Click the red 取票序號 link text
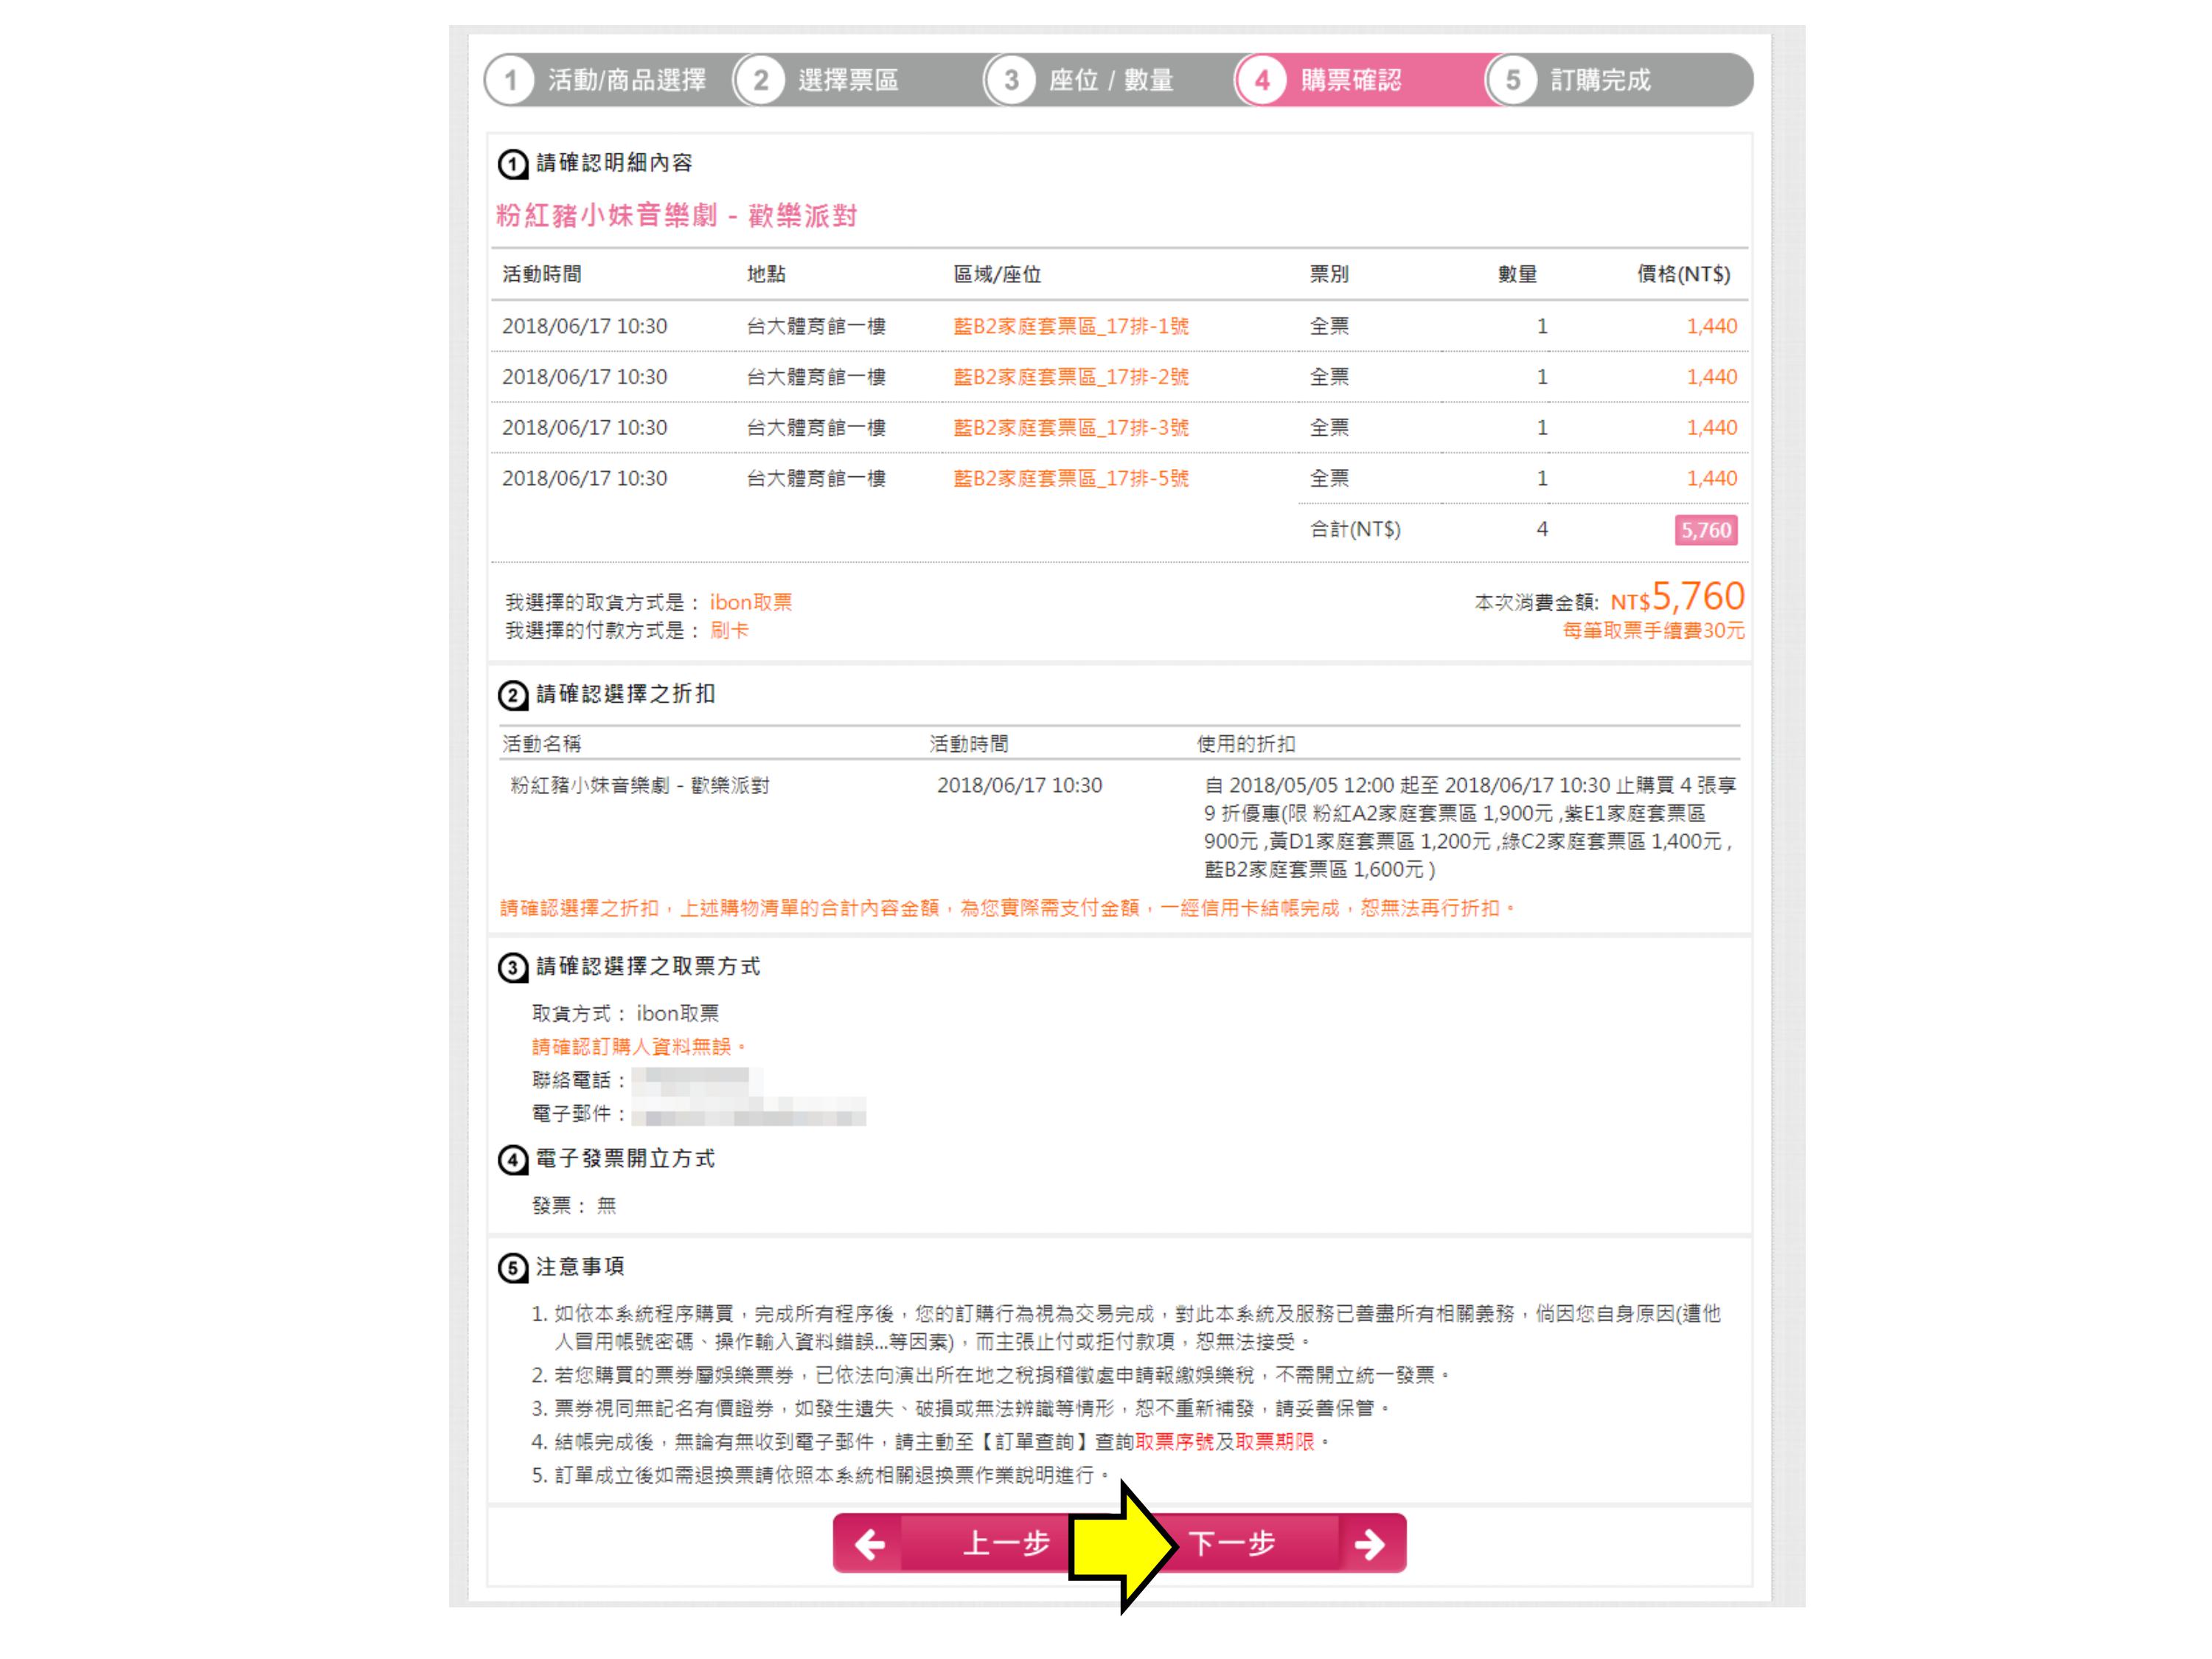Screen dimensions: 2212x1659 (x=1174, y=1442)
